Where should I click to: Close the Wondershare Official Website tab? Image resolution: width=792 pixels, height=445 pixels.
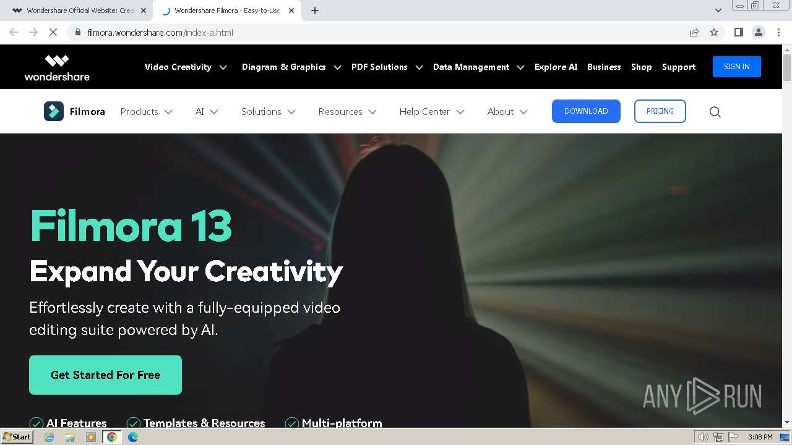pos(144,11)
